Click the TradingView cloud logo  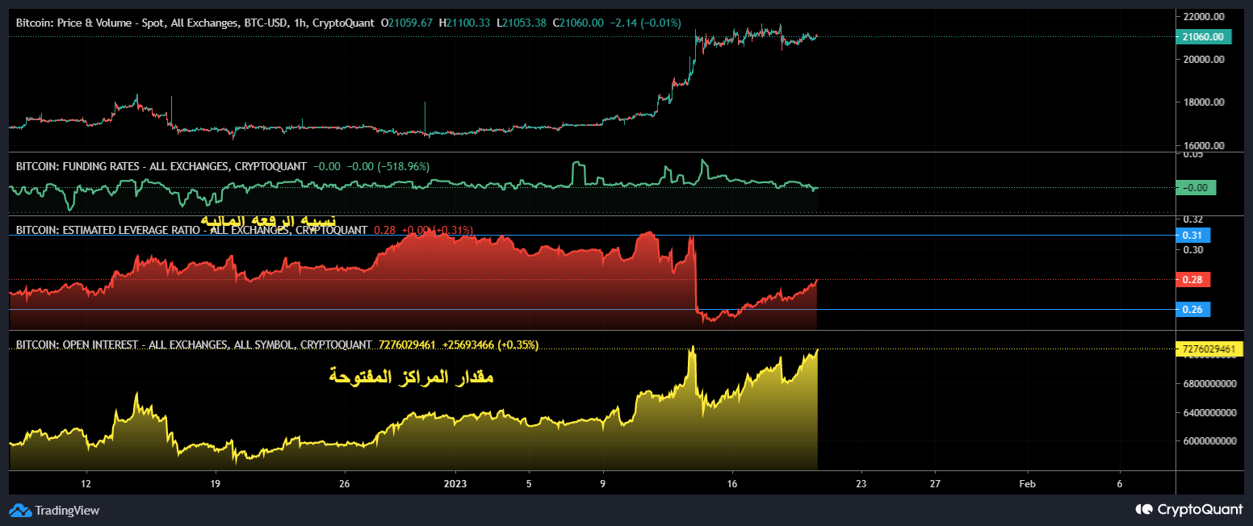pyautogui.click(x=22, y=511)
